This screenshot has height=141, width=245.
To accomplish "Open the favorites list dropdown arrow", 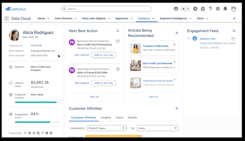I will (x=188, y=9).
